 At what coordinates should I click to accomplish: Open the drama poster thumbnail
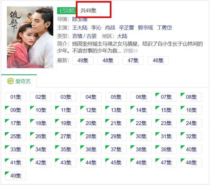30,37
